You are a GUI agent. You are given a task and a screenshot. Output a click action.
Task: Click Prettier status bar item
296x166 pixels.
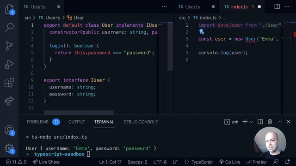click(257, 162)
